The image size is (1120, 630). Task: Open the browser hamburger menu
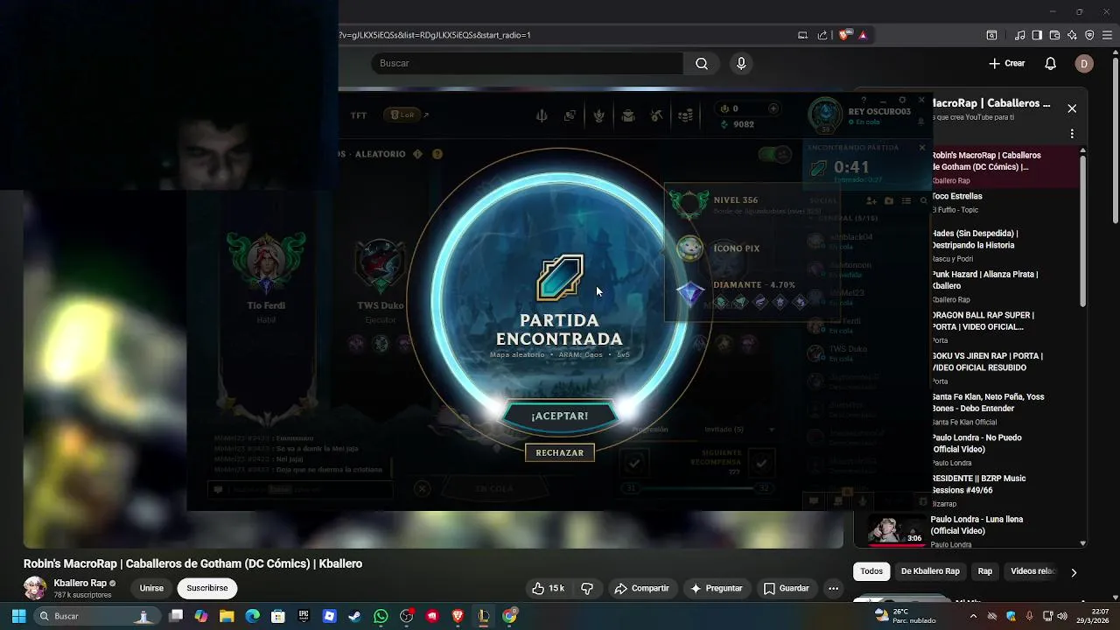click(x=1107, y=35)
